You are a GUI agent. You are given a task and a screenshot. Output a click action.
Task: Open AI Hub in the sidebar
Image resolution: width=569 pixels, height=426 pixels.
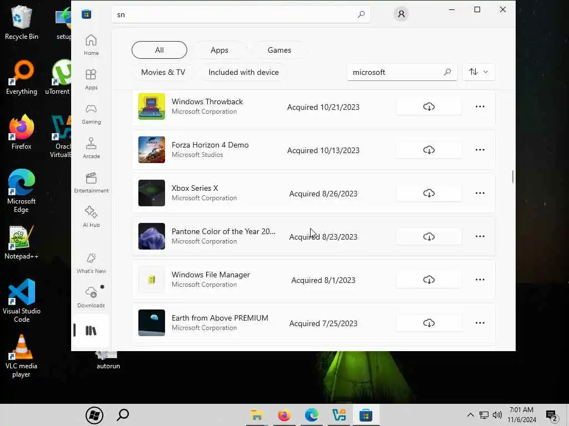pos(91,217)
